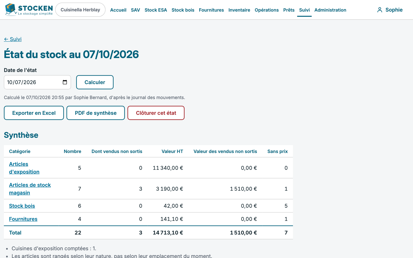
Task: Navigate to Stock bois menu
Action: pyautogui.click(x=183, y=10)
